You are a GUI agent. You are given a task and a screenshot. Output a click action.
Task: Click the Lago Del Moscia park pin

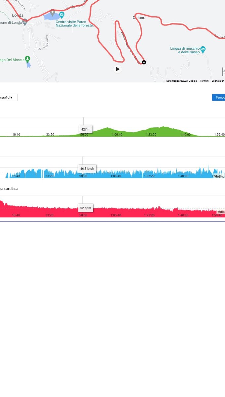(28, 59)
